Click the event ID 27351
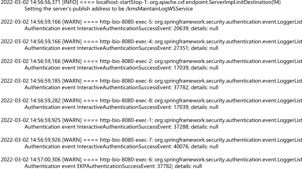 tap(181, 48)
